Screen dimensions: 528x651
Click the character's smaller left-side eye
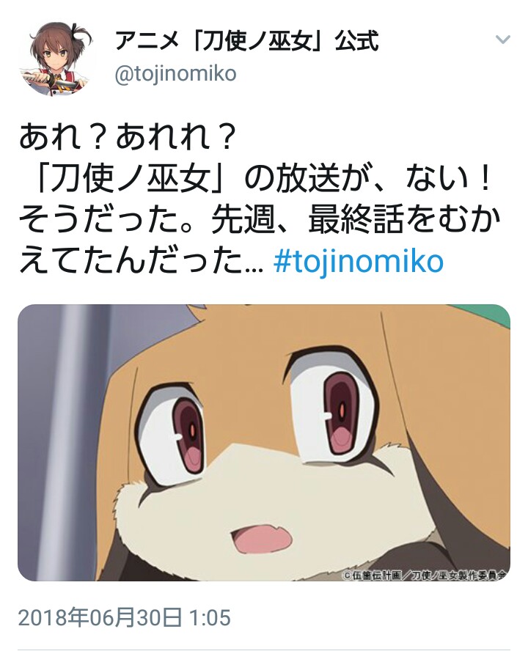177,432
